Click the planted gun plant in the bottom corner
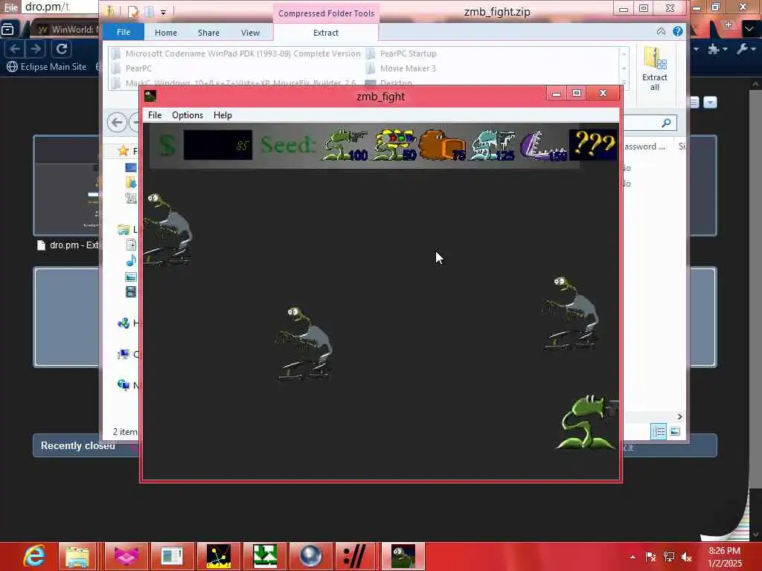This screenshot has width=762, height=571. [587, 422]
